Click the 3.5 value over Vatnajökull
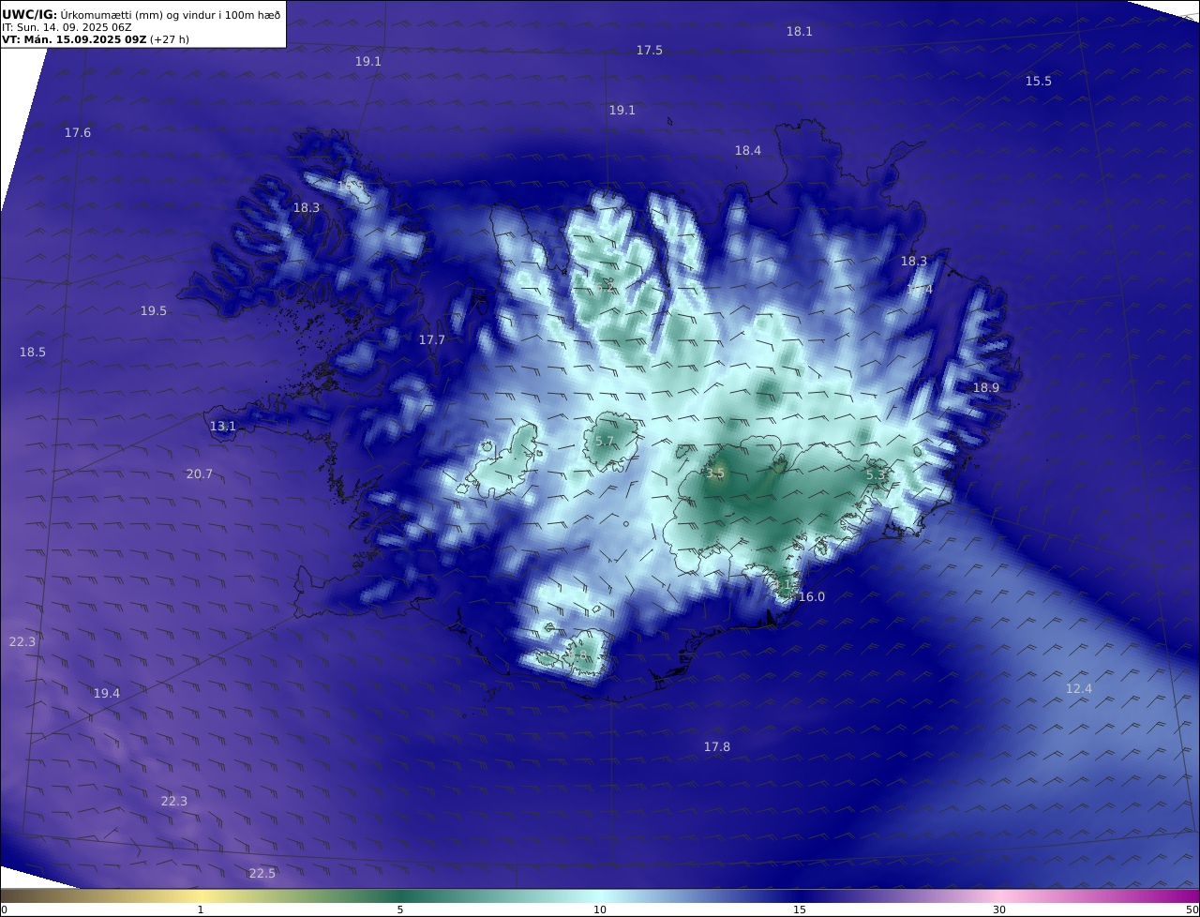This screenshot has width=1200, height=917. pos(716,474)
